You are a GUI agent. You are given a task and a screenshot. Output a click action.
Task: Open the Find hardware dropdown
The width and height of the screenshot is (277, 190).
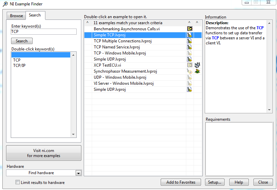coord(78,173)
